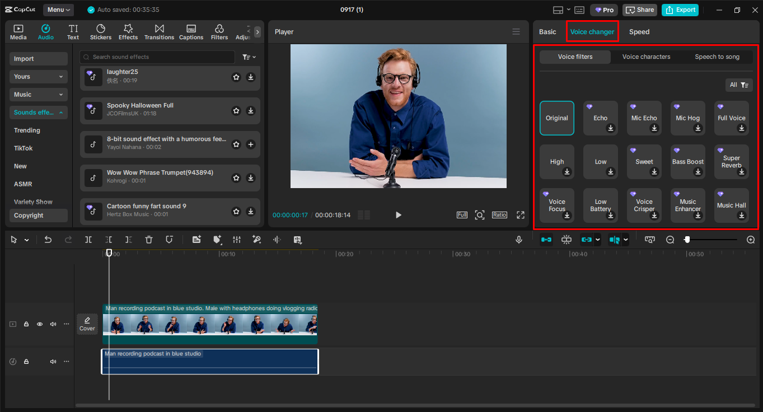Image resolution: width=763 pixels, height=412 pixels.
Task: Mute the video track speaker
Action: pyautogui.click(x=53, y=324)
